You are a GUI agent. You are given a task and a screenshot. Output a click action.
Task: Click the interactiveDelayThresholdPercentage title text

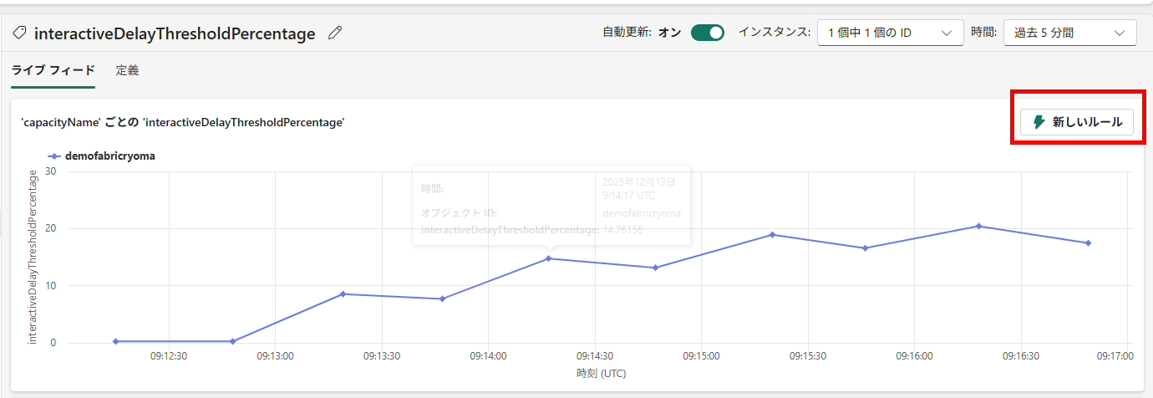pyautogui.click(x=175, y=33)
